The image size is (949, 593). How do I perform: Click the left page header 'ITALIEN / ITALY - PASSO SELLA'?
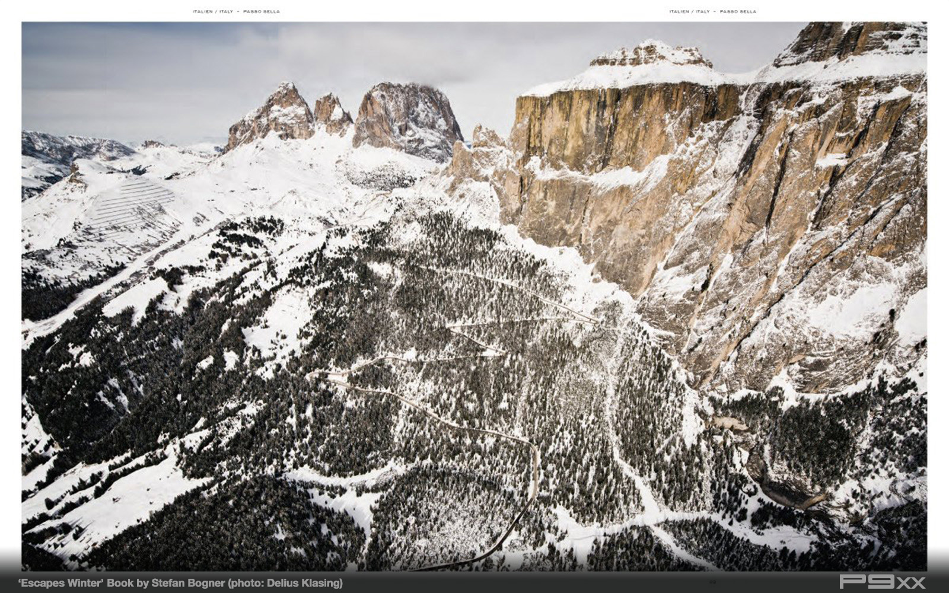(236, 11)
